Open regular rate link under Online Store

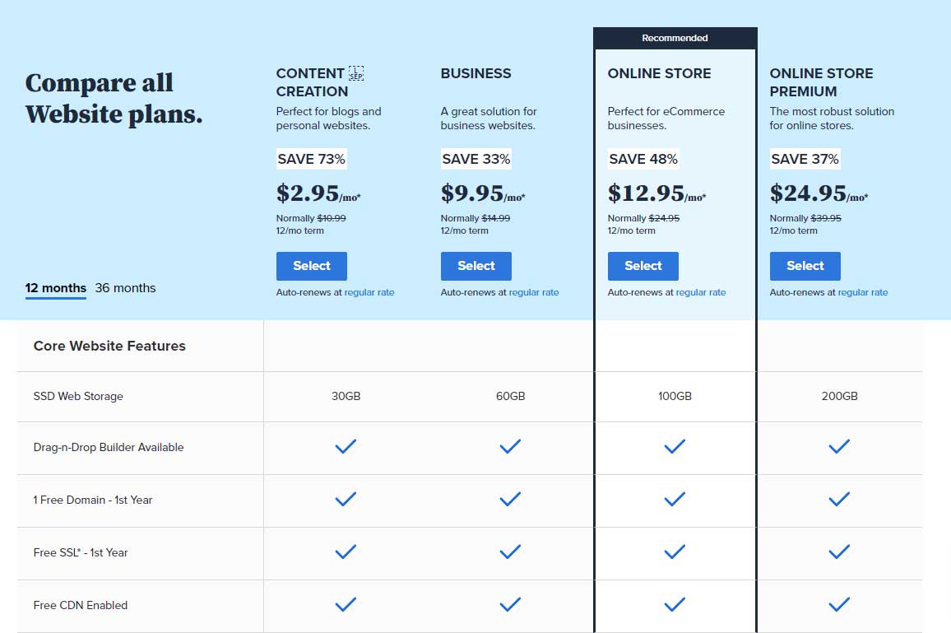pos(701,292)
